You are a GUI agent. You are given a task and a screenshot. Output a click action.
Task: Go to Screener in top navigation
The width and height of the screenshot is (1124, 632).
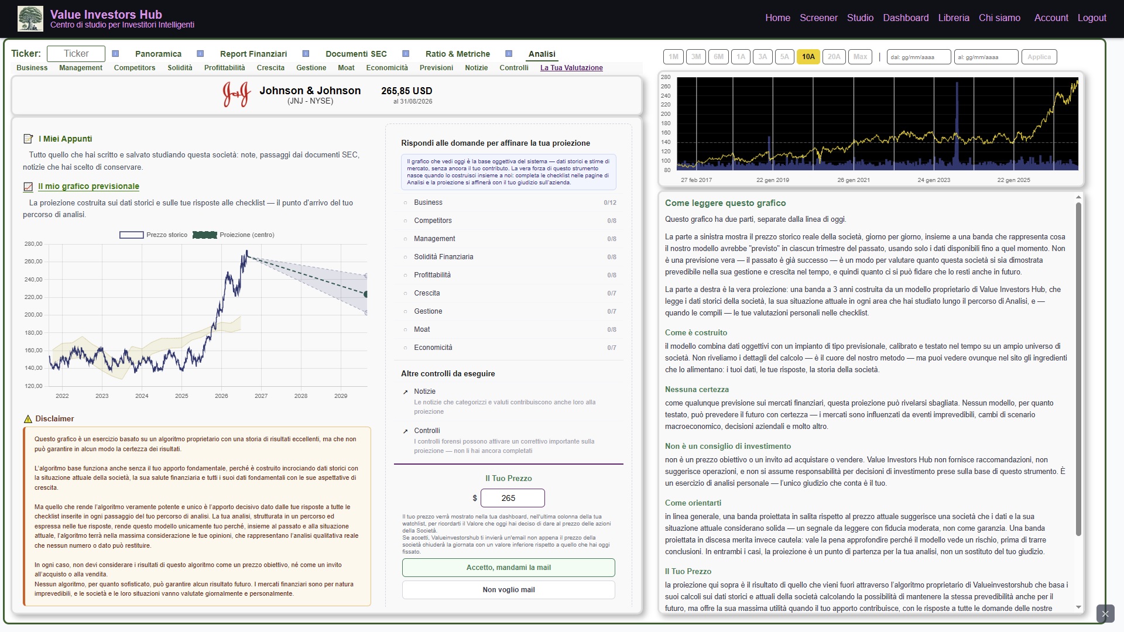click(x=818, y=18)
